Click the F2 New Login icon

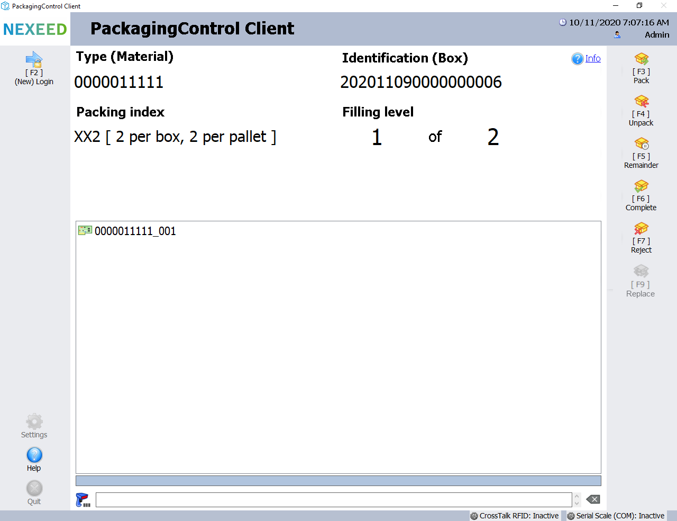(x=34, y=59)
